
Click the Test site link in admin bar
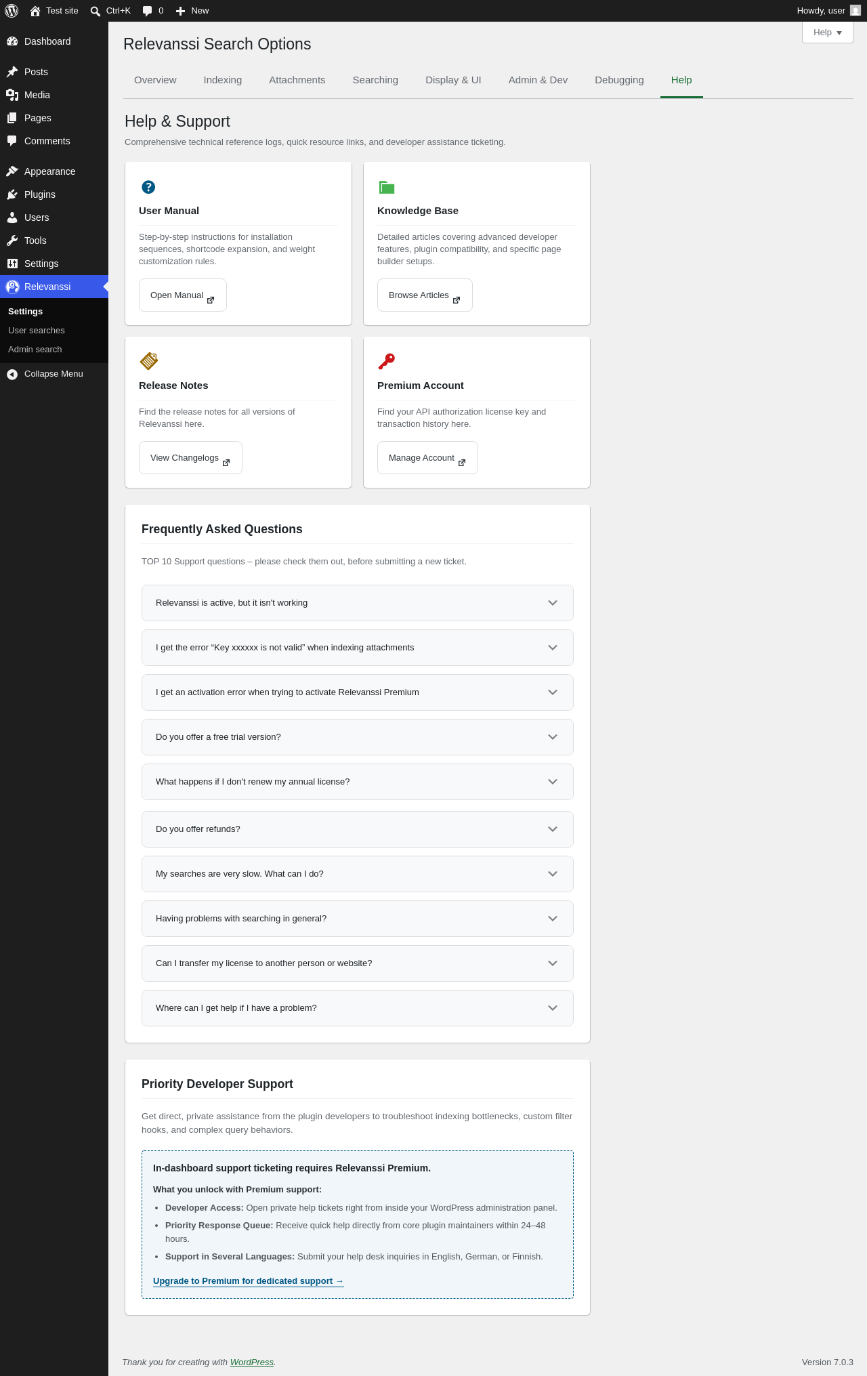pos(62,11)
